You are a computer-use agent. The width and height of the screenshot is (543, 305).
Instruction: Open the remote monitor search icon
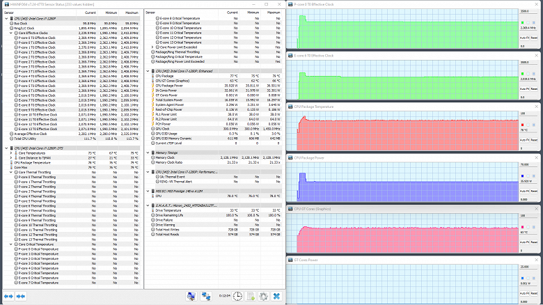pos(191,297)
